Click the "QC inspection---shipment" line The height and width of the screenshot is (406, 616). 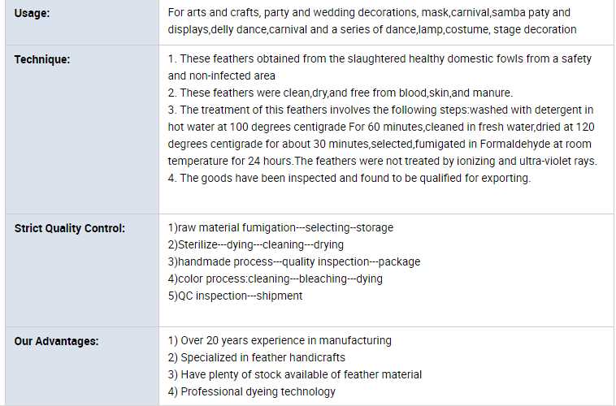pyautogui.click(x=235, y=296)
